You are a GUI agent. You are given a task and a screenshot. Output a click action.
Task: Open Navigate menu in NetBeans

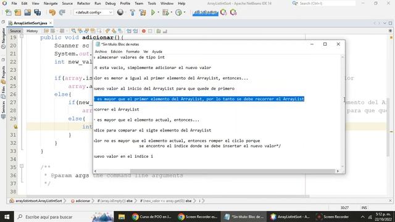(51, 3)
